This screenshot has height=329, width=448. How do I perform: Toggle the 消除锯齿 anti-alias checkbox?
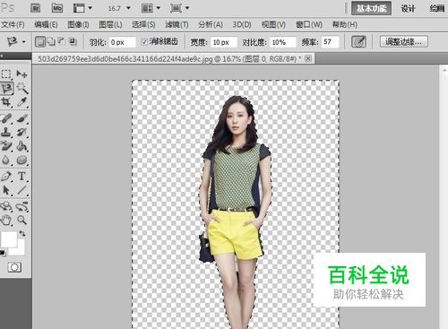point(144,42)
